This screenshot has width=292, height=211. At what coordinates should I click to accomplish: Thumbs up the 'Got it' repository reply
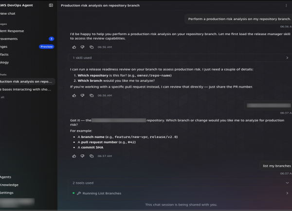click(74, 156)
